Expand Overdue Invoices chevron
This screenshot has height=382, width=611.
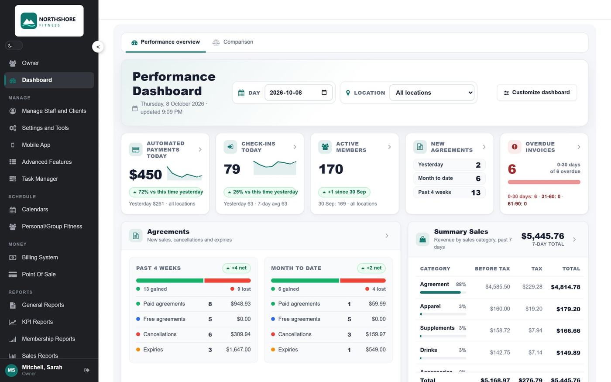click(x=579, y=147)
